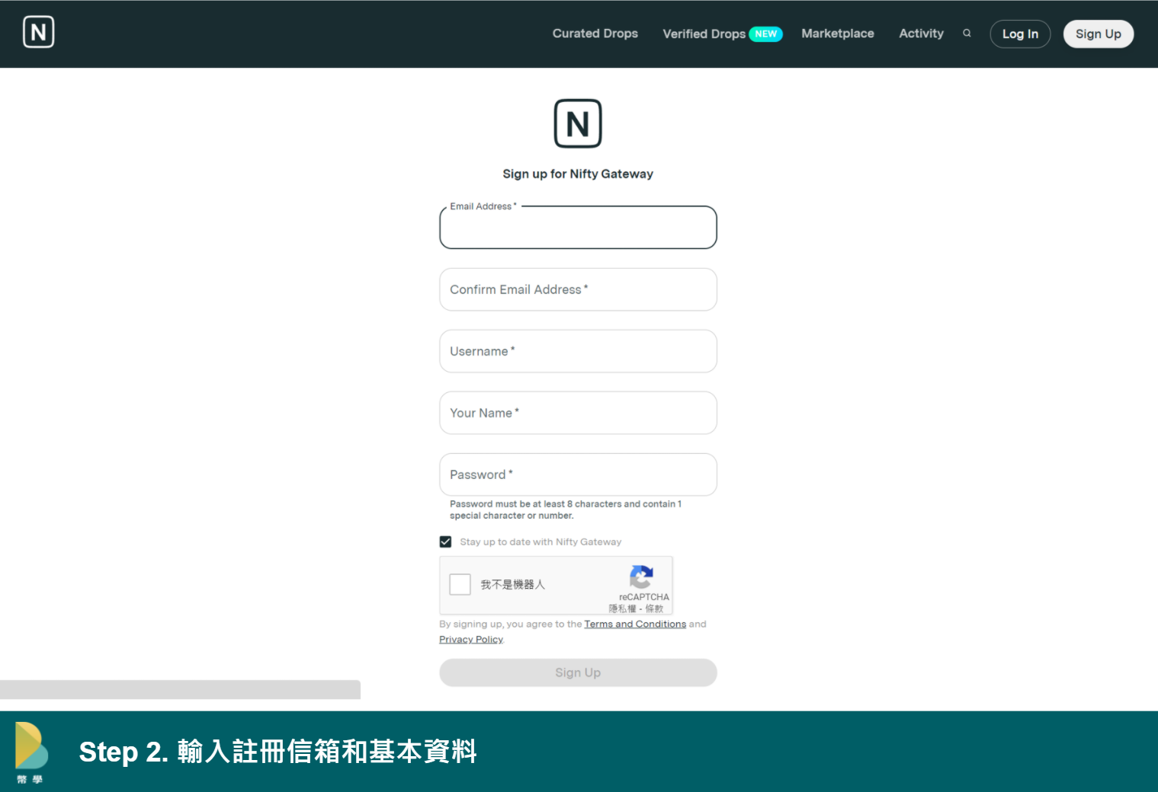Open Curated Drops menu item
Image resolution: width=1158 pixels, height=792 pixels.
[595, 34]
